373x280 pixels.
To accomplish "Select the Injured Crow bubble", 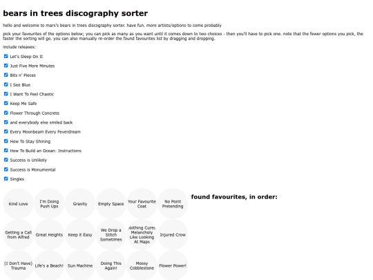I will pyautogui.click(x=173, y=234).
